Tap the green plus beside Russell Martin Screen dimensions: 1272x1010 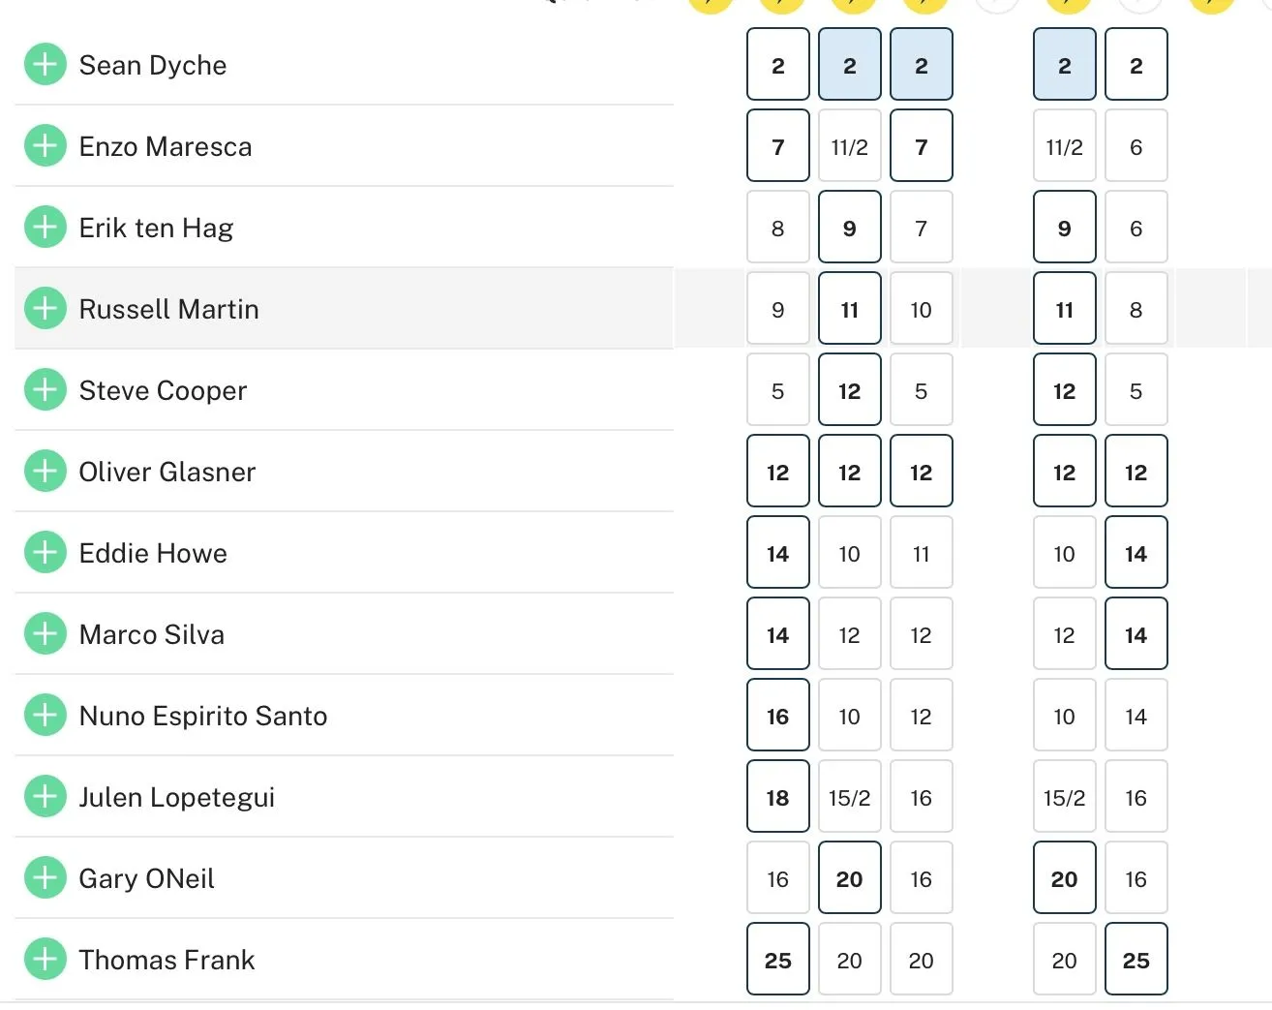pyautogui.click(x=45, y=309)
